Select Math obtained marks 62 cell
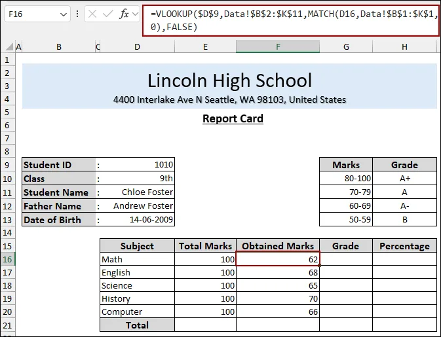This screenshot has width=441, height=337. tap(278, 259)
